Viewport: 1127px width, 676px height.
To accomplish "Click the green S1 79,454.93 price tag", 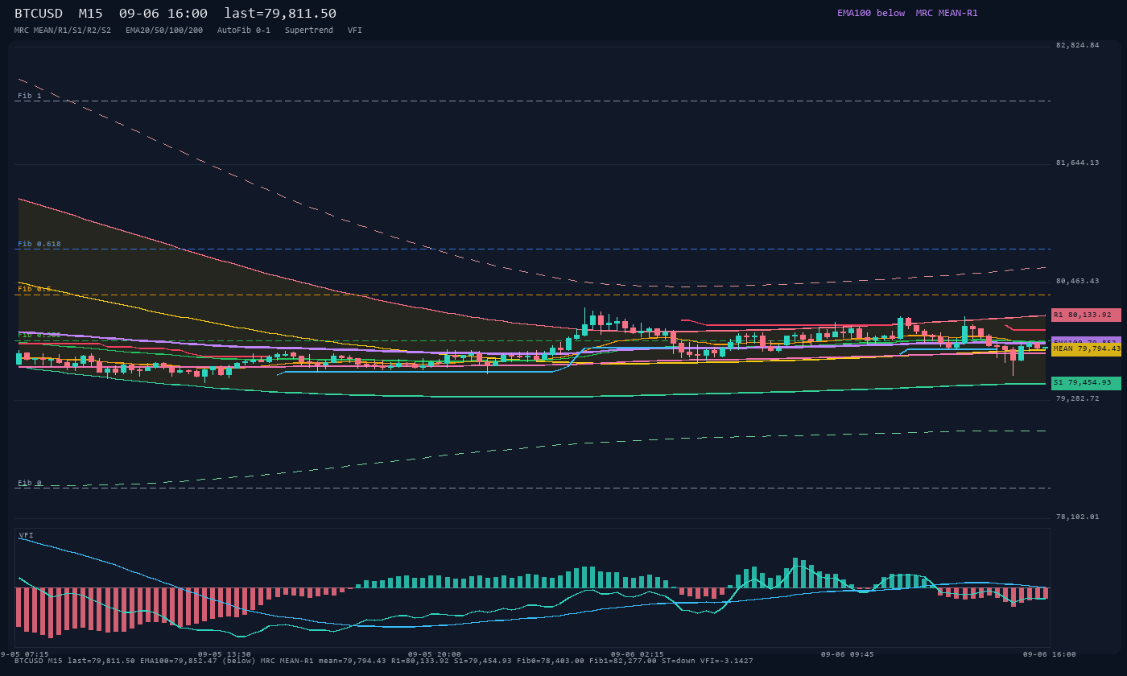I will click(1086, 383).
